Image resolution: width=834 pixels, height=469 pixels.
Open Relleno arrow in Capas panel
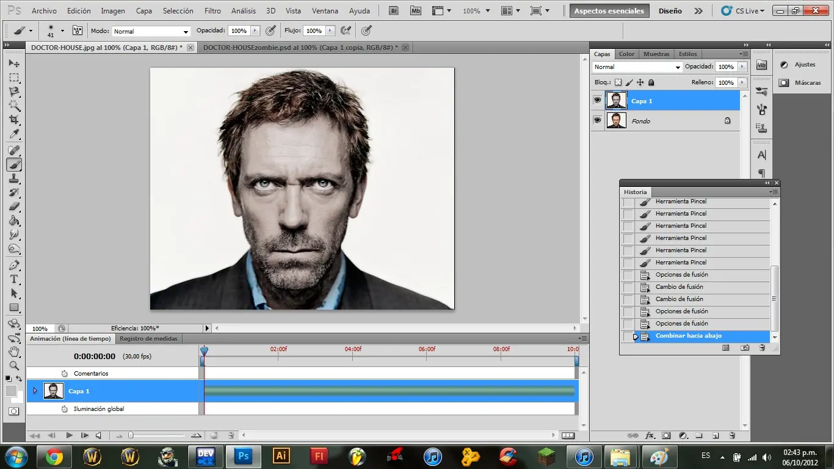[742, 82]
